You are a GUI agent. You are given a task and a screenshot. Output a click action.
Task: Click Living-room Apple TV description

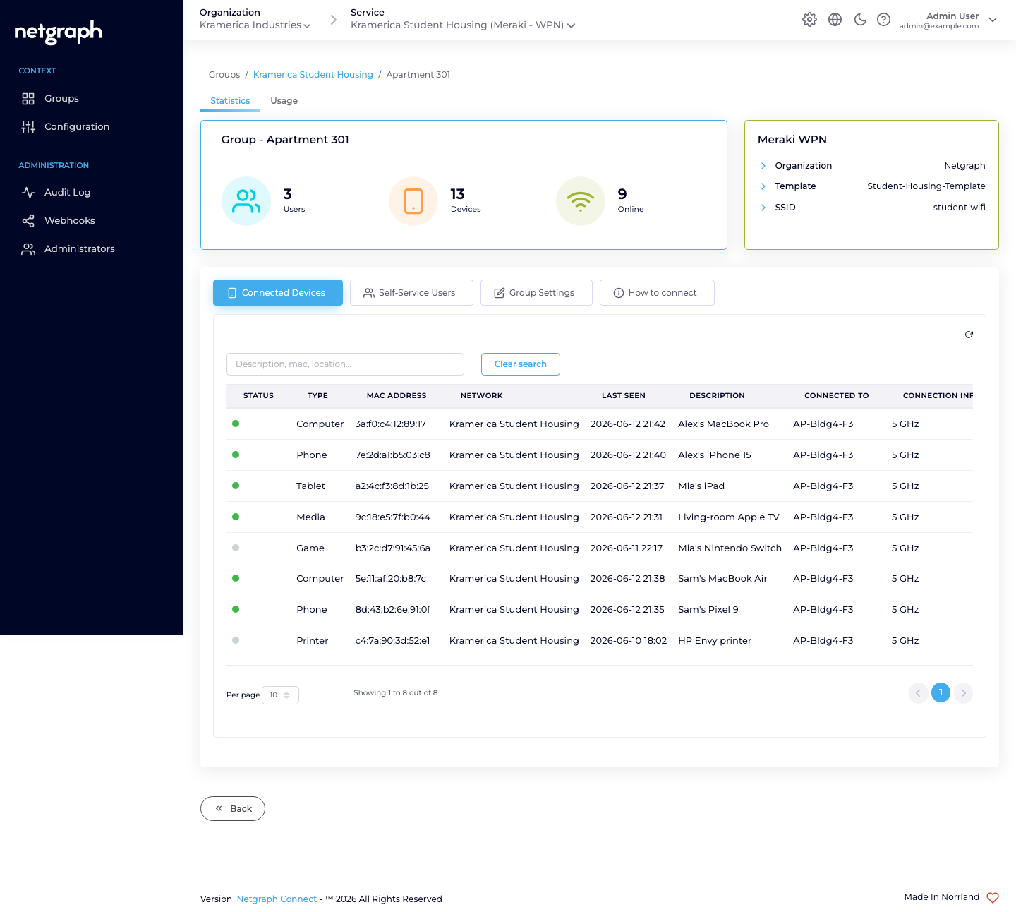[x=729, y=517]
